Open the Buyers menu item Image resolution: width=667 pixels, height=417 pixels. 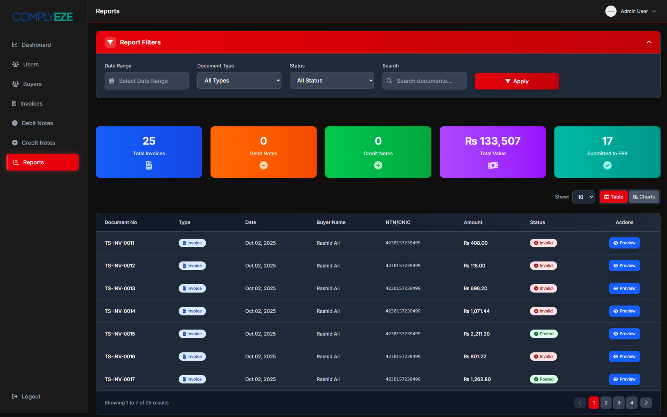click(32, 84)
